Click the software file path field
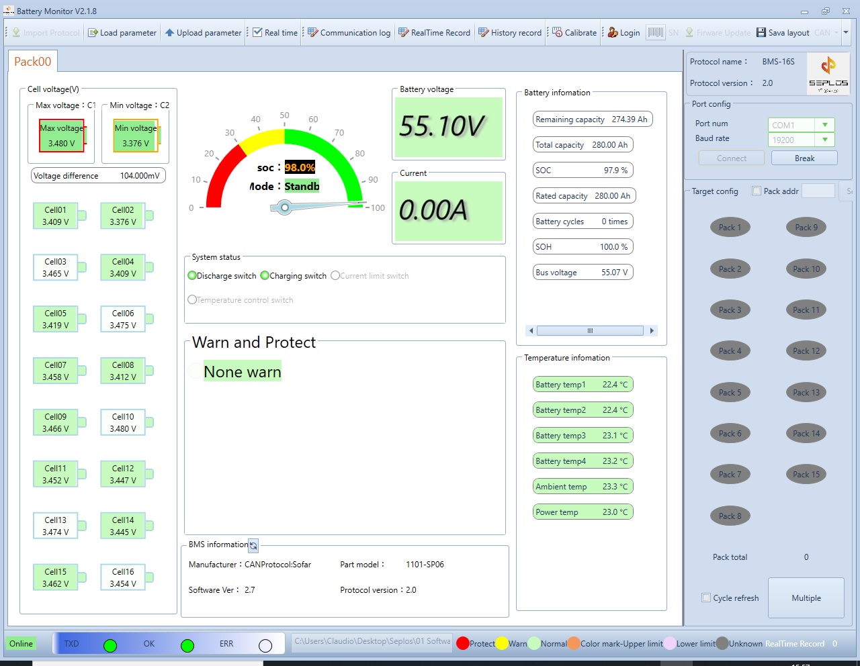 [x=372, y=641]
